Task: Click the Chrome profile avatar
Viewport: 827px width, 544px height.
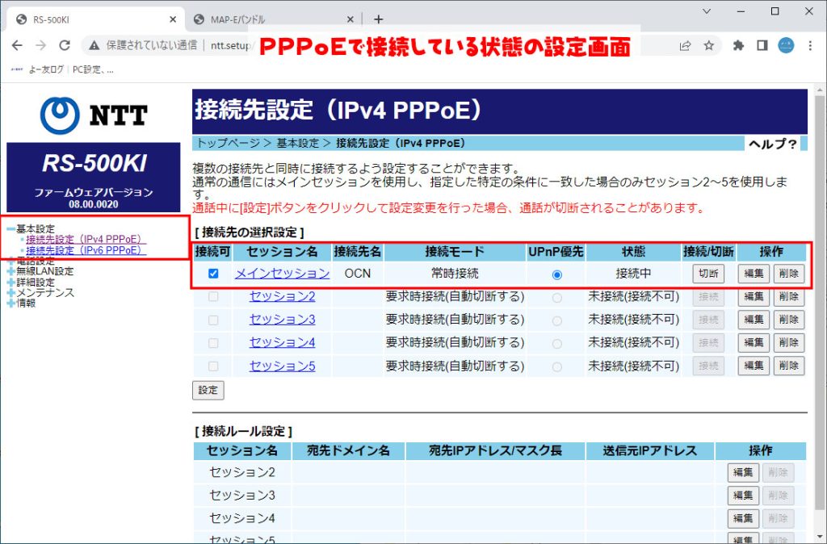Action: (x=784, y=46)
